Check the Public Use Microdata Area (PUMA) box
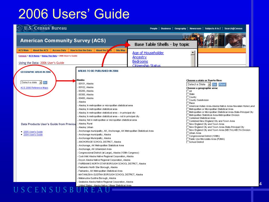The image size is (269, 202). [188, 139]
